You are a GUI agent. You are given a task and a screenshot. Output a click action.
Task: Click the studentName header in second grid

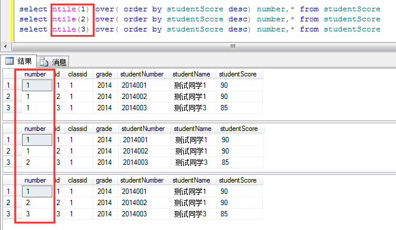coord(193,129)
